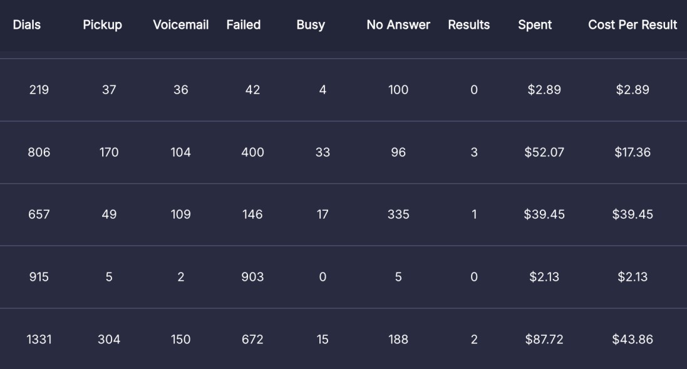Screen dimensions: 687x369
Task: Click the Results column header
Action: (x=468, y=25)
